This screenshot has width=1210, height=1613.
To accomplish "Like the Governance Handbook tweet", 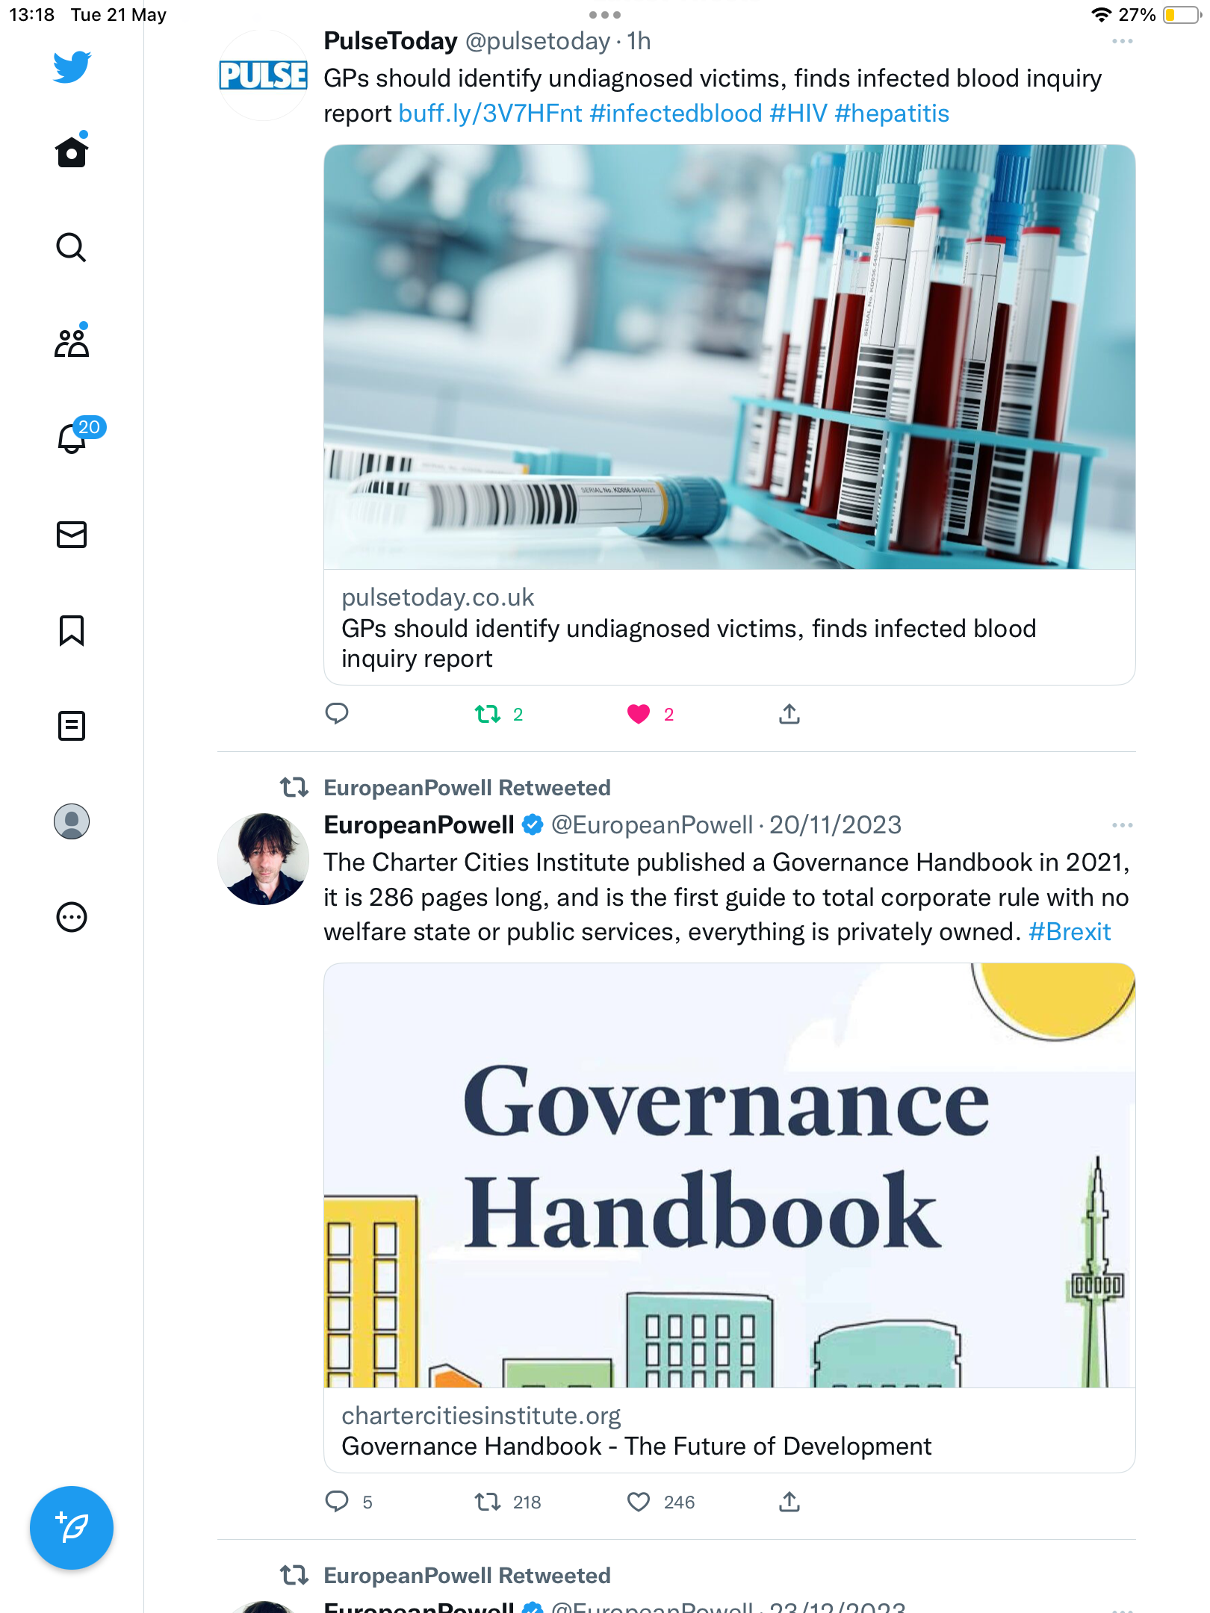I will (x=639, y=1502).
